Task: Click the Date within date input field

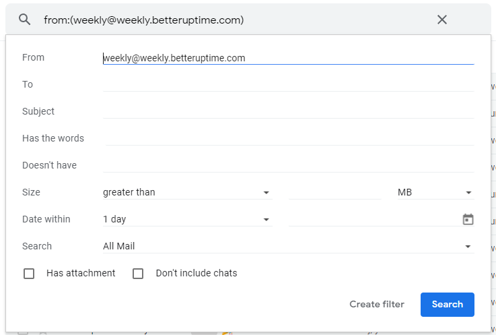Action: tap(374, 220)
